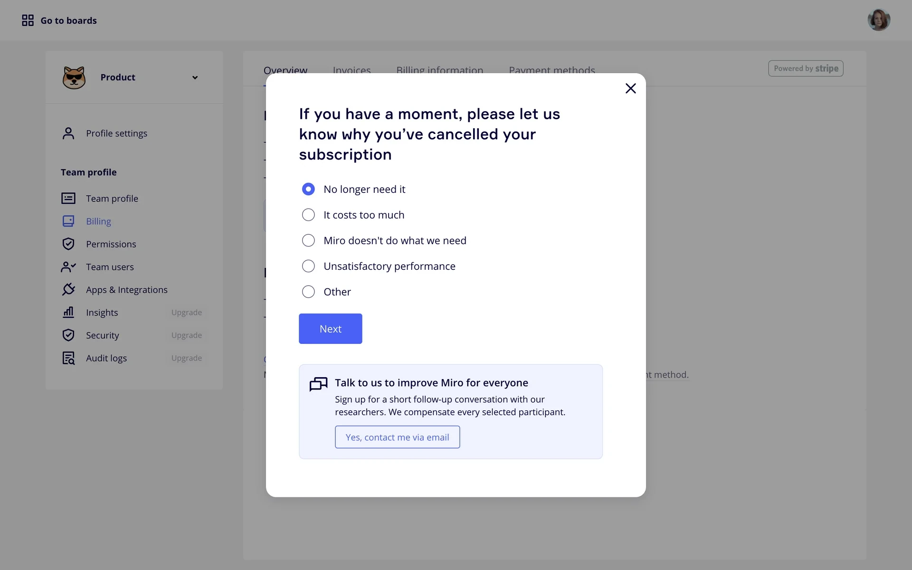Click the Profile settings person icon
This screenshot has width=912, height=570.
pyautogui.click(x=68, y=133)
